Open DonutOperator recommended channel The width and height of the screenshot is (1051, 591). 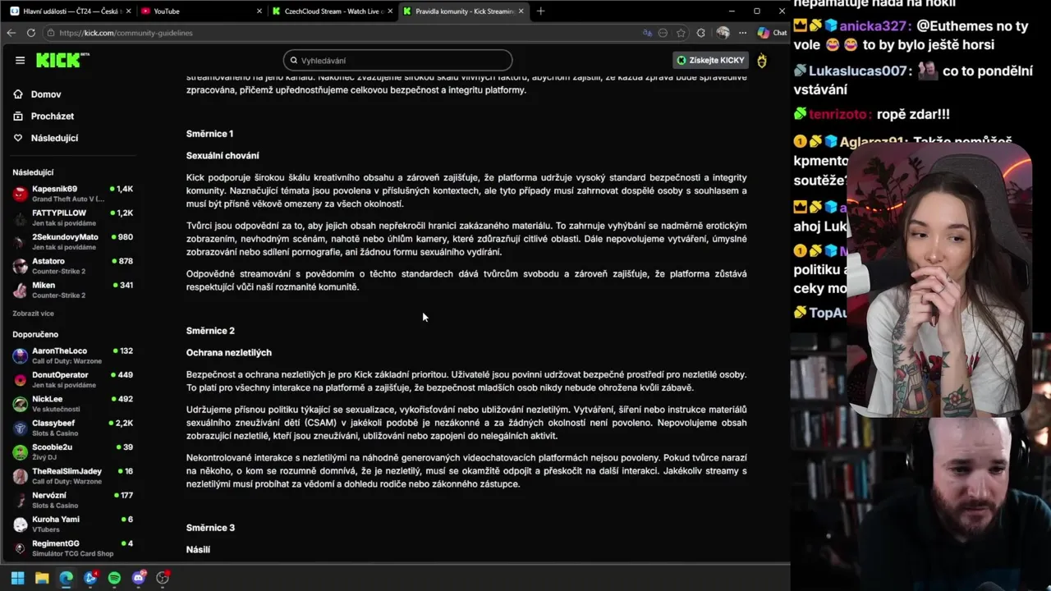click(72, 379)
